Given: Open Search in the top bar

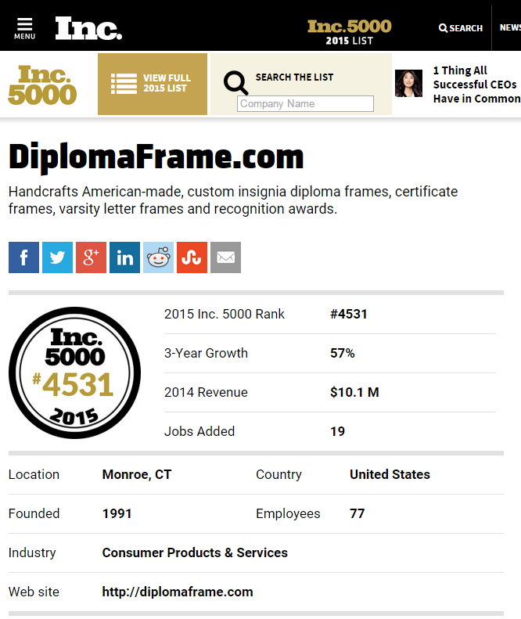Looking at the screenshot, I should (461, 28).
